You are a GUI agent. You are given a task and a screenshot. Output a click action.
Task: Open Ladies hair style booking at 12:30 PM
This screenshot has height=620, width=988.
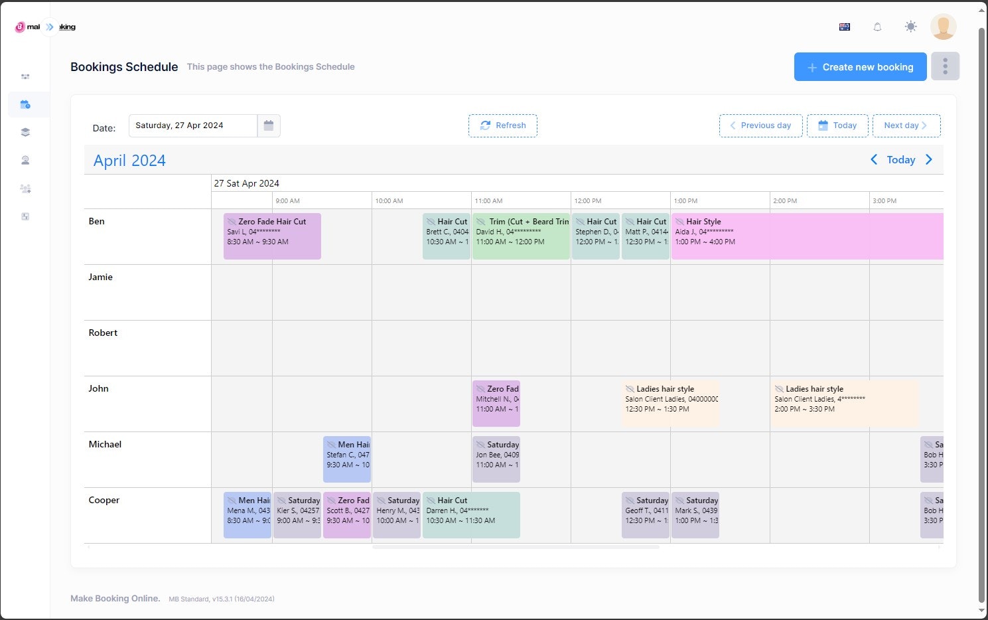tap(670, 404)
